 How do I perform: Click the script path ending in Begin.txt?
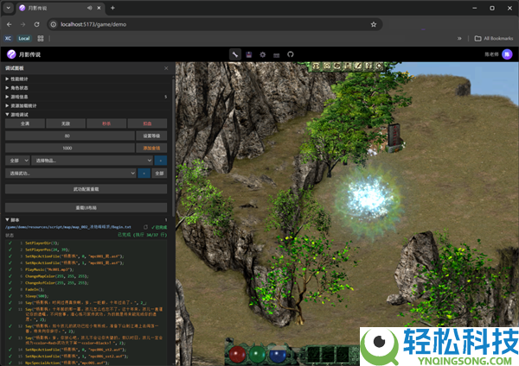point(68,227)
